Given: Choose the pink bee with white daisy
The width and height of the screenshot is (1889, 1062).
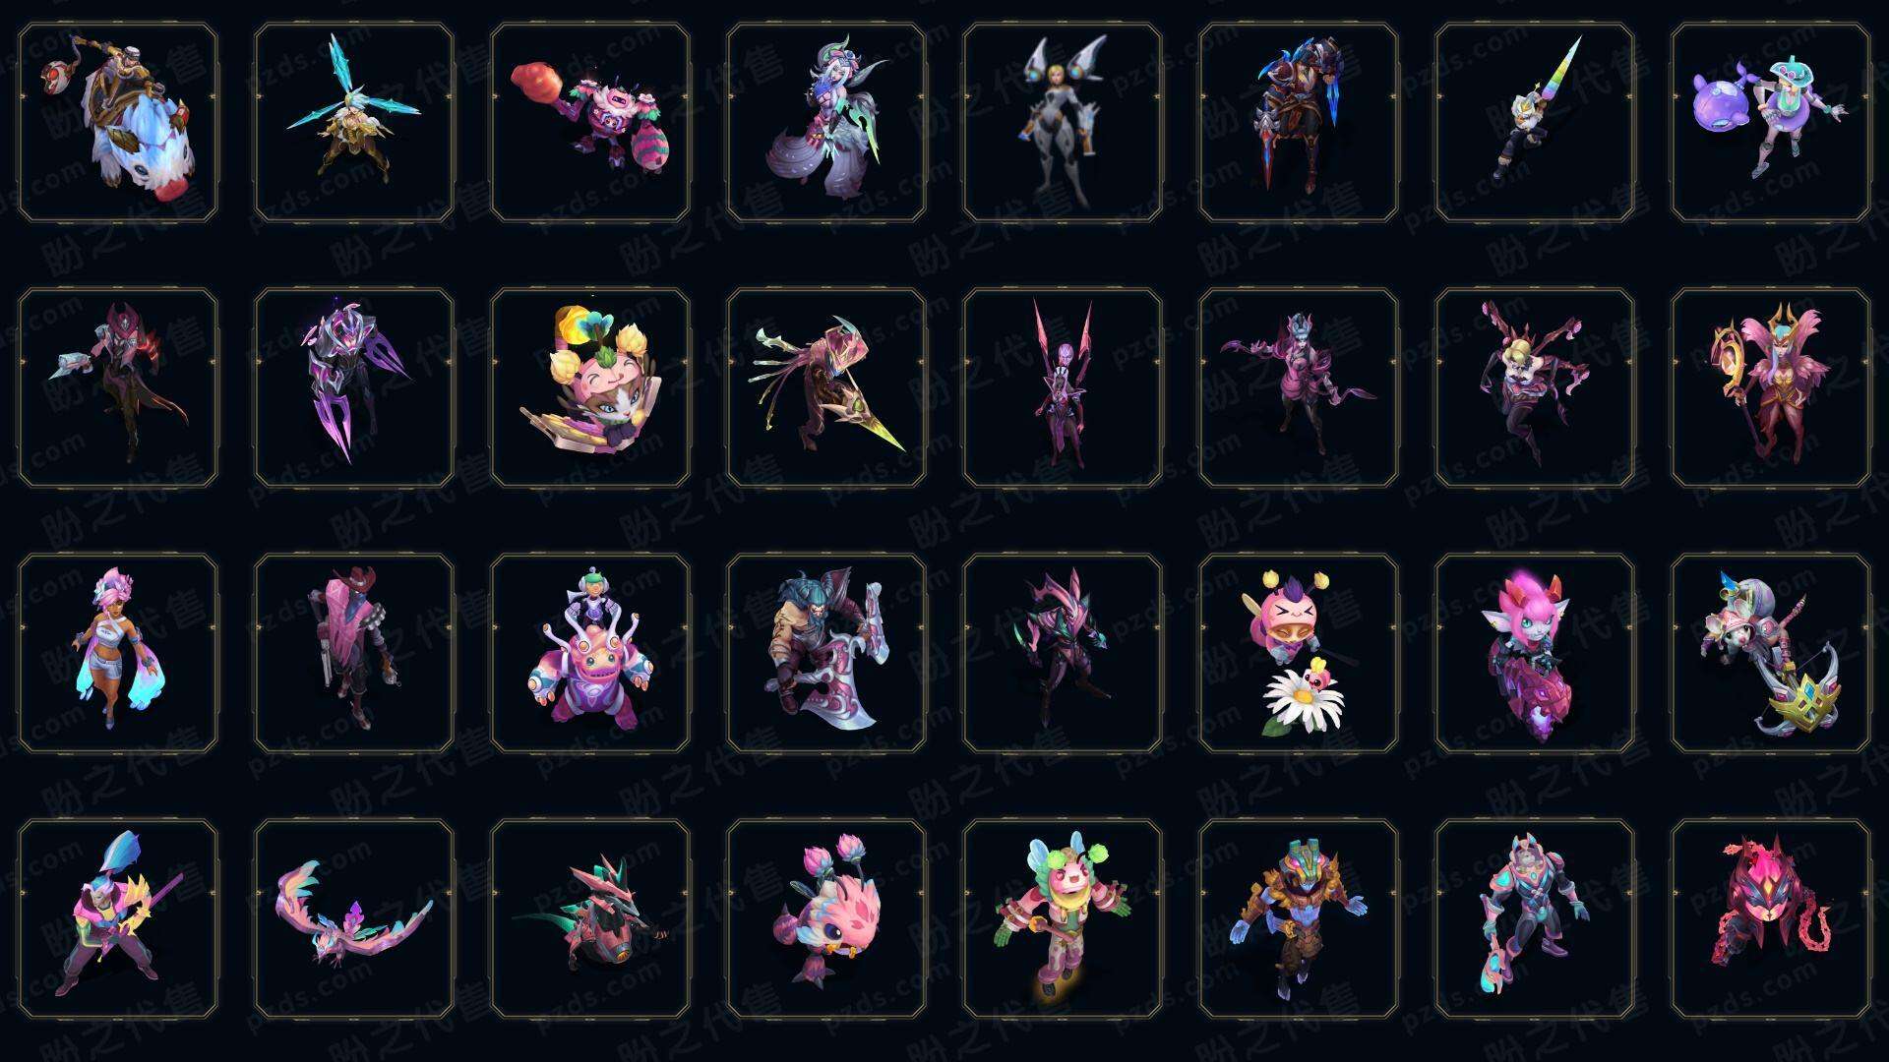Looking at the screenshot, I should (1299, 653).
